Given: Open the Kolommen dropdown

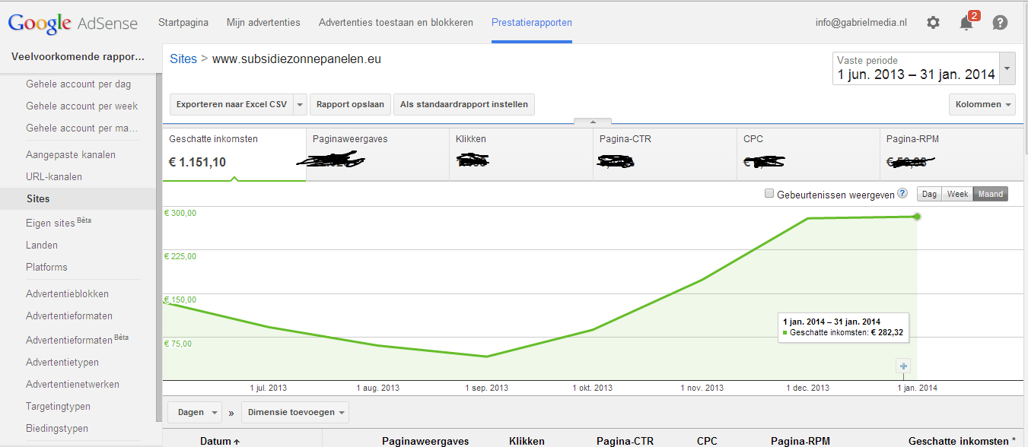Looking at the screenshot, I should coord(982,105).
